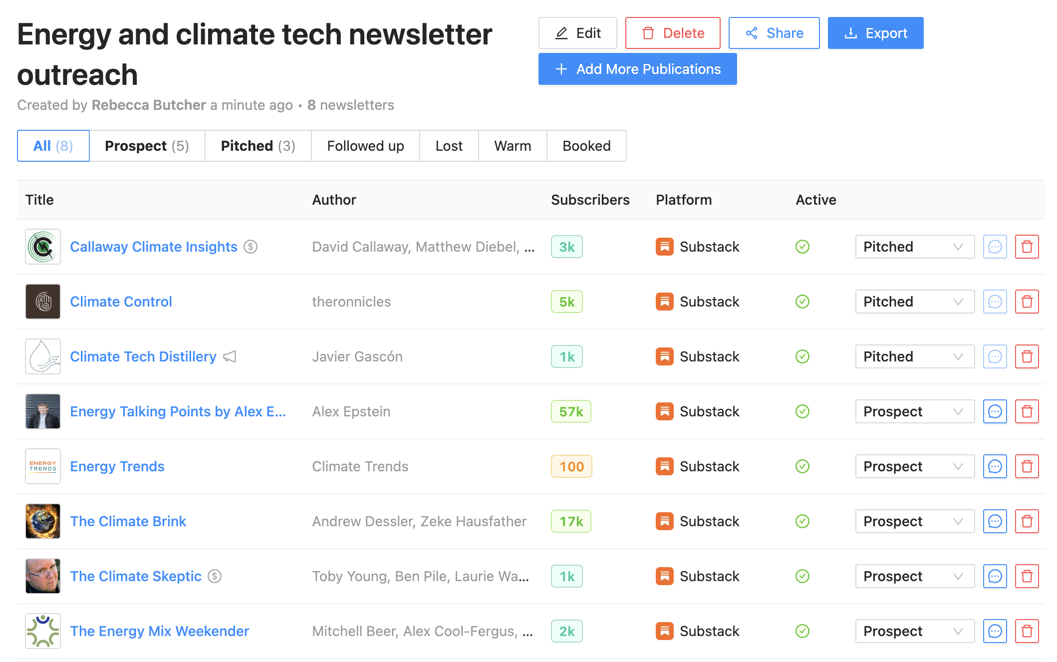Switch to the Pitched tab
This screenshot has width=1057, height=662.
point(258,145)
